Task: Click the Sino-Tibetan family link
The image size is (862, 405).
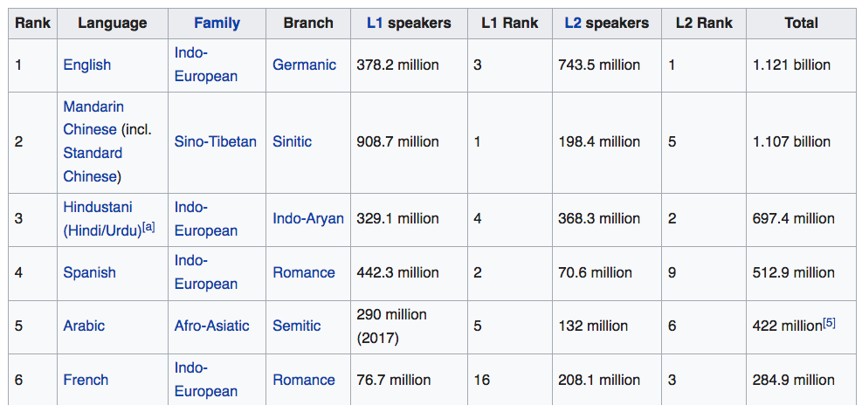Action: [216, 141]
